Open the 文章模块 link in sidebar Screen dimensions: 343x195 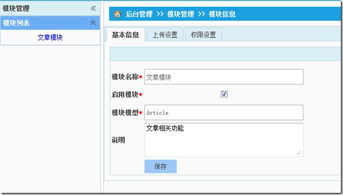point(50,37)
